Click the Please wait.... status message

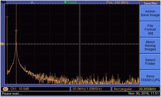(x=12, y=94)
